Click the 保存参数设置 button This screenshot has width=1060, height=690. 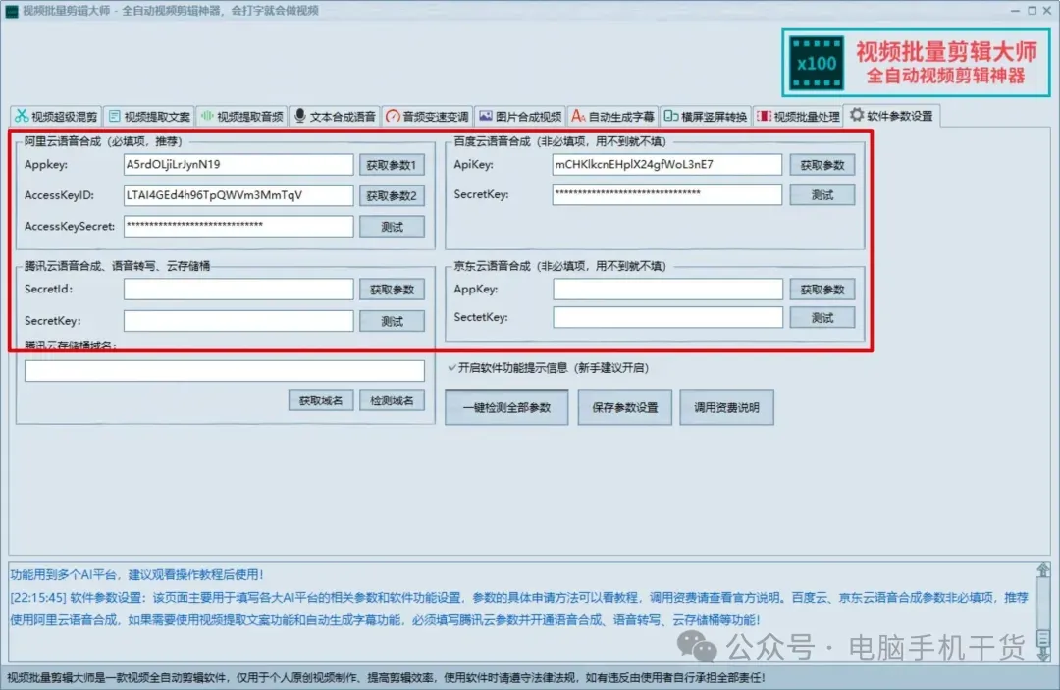tap(624, 407)
